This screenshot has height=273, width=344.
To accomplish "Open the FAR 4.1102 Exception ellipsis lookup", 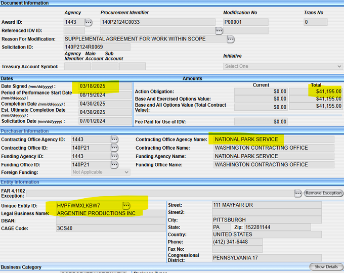I will coord(298,193).
